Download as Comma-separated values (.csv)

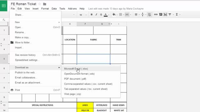tap(91, 84)
